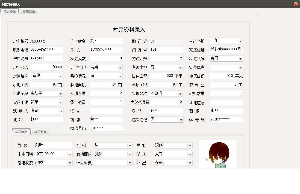Viewport: 300px width, 194px height.
Task: Open the 违法违纪 dropdown
Action: tap(181, 120)
